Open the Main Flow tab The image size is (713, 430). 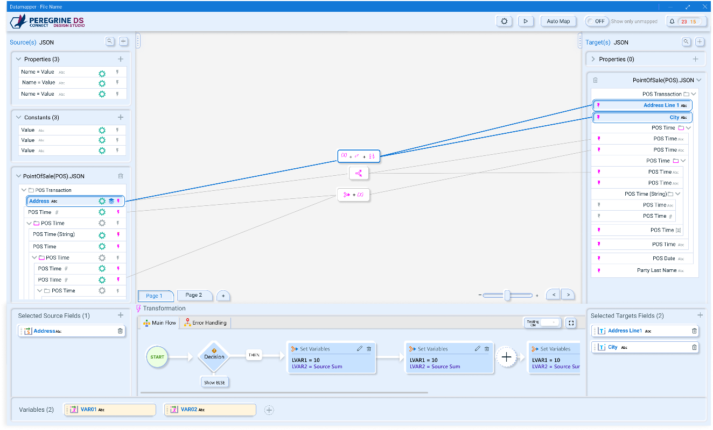coord(159,323)
